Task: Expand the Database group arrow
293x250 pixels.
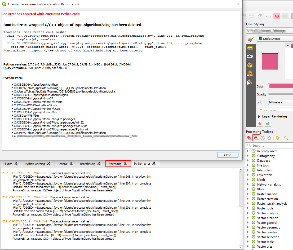Action: [x=248, y=160]
